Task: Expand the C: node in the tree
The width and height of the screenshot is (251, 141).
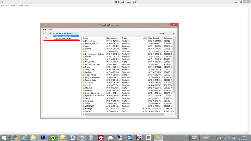Action: (45, 38)
